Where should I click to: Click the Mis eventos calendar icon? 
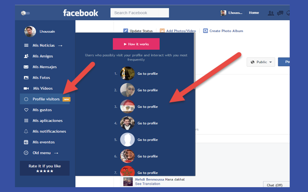pyautogui.click(x=26, y=142)
